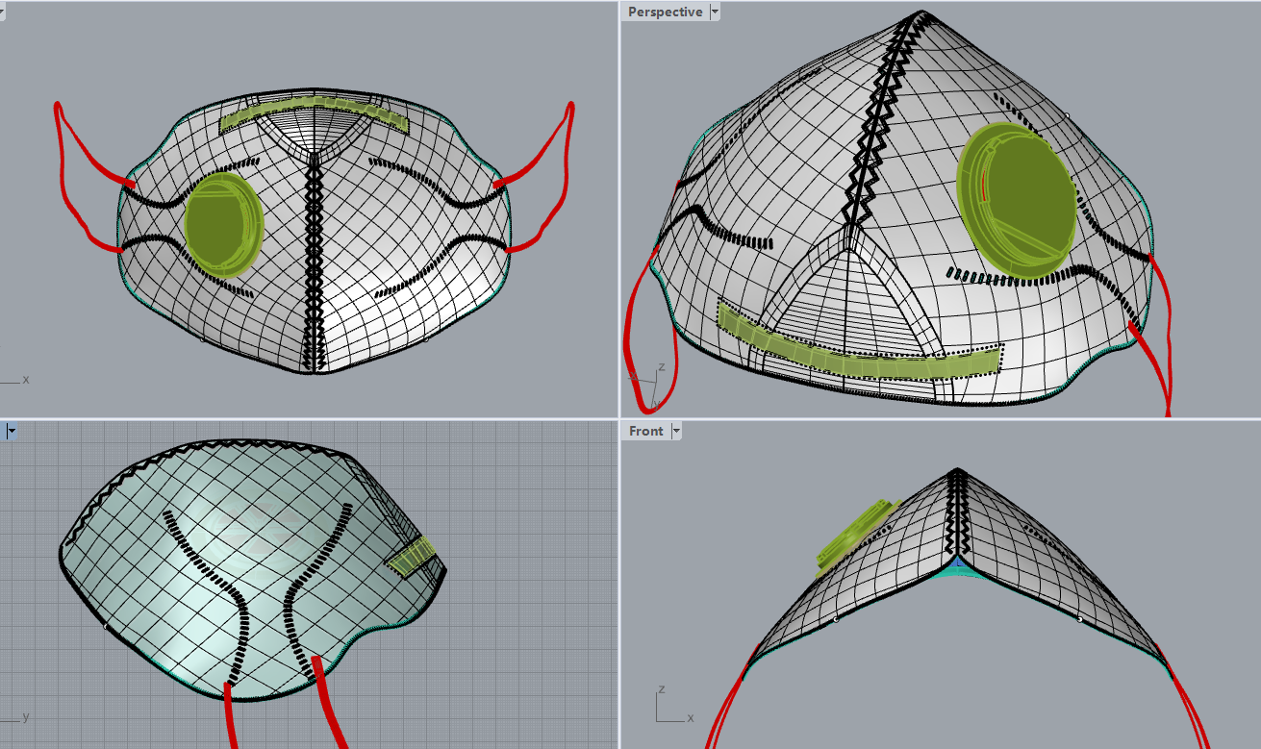Image resolution: width=1261 pixels, height=749 pixels.
Task: Open the dropdown arrow of the gridded viewport
Action: [12, 431]
